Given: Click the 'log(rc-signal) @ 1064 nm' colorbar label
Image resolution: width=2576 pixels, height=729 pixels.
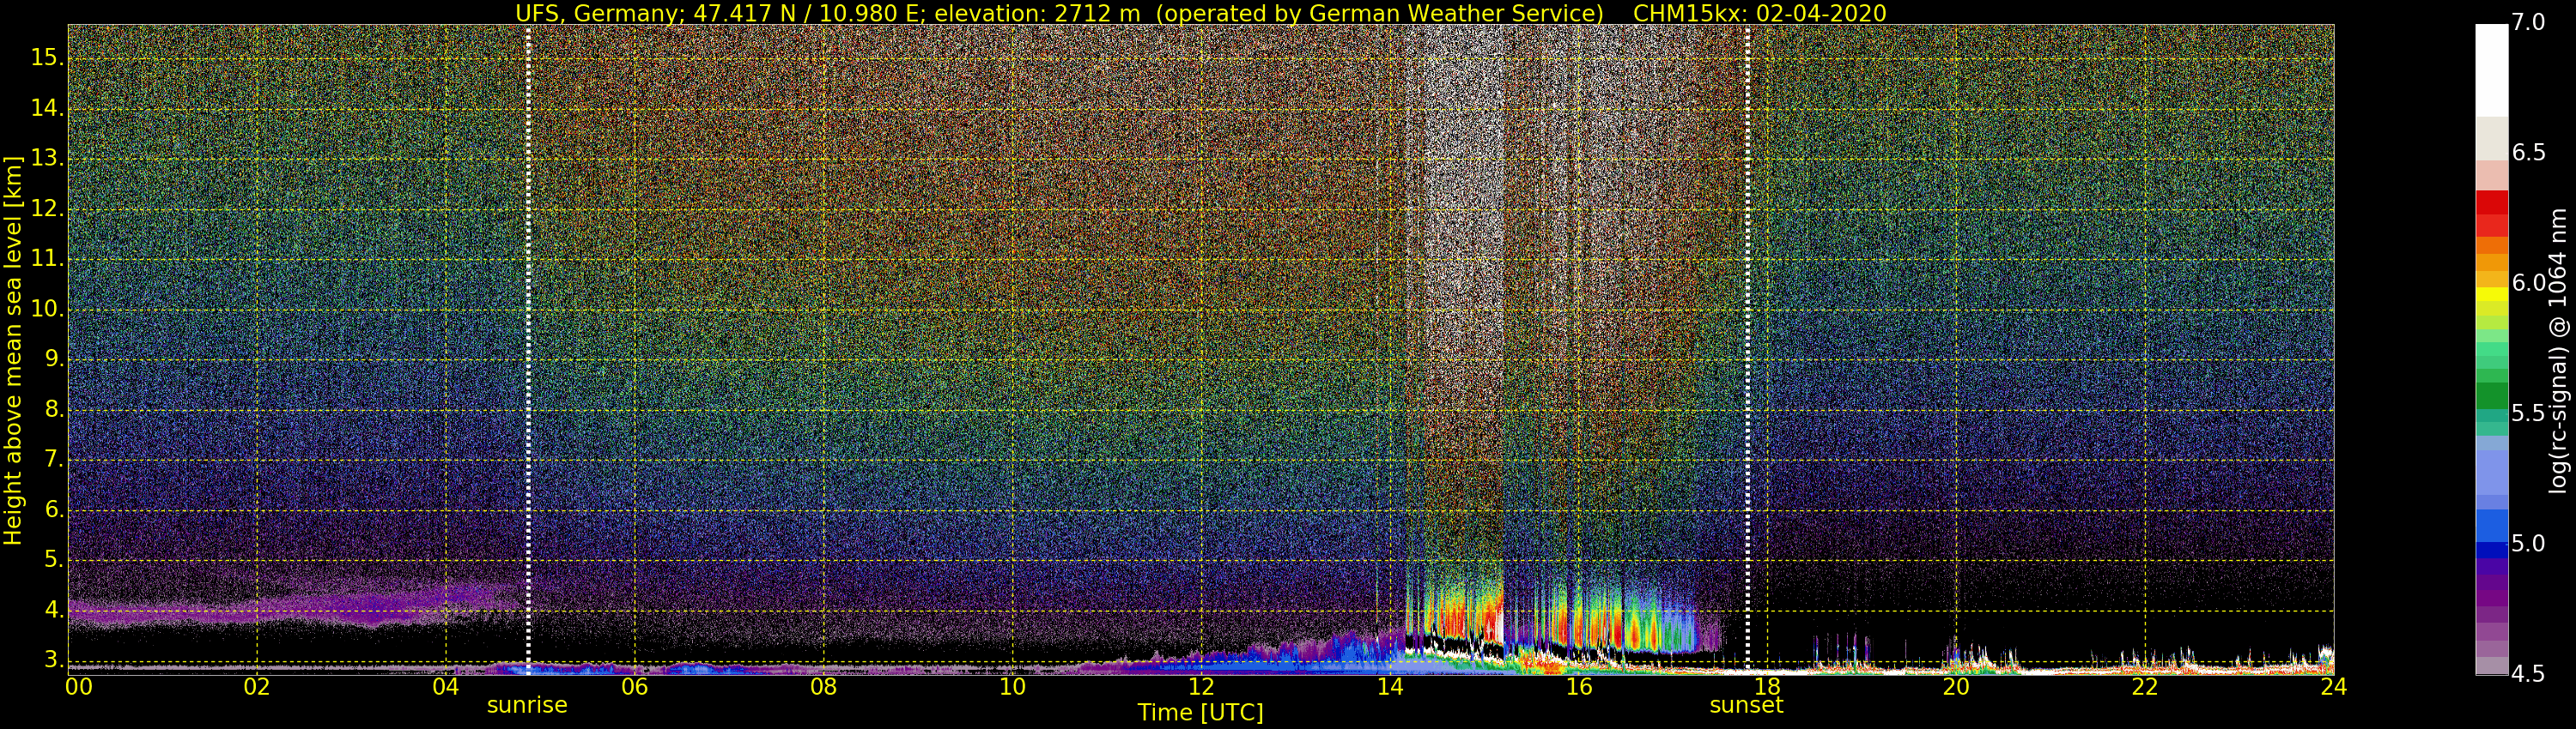Looking at the screenshot, I should 2557,350.
